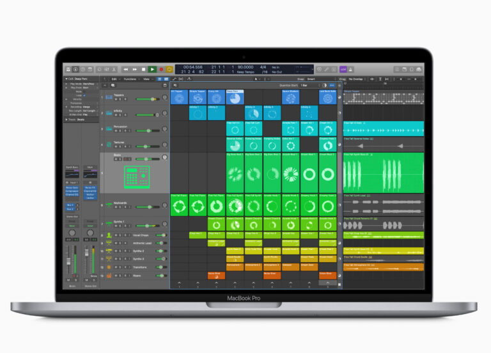Open Quantize Start dropdown showing 1 Bar
The image size is (491, 353).
[x=310, y=85]
